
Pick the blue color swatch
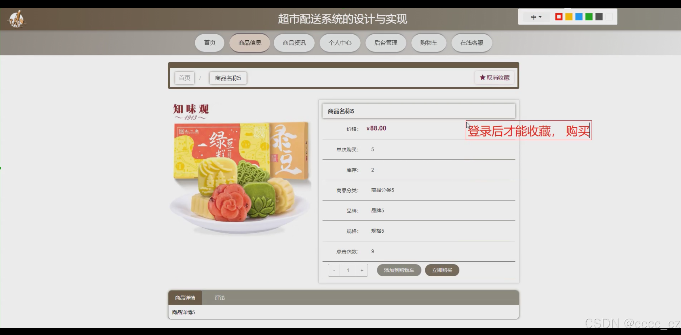pos(579,17)
